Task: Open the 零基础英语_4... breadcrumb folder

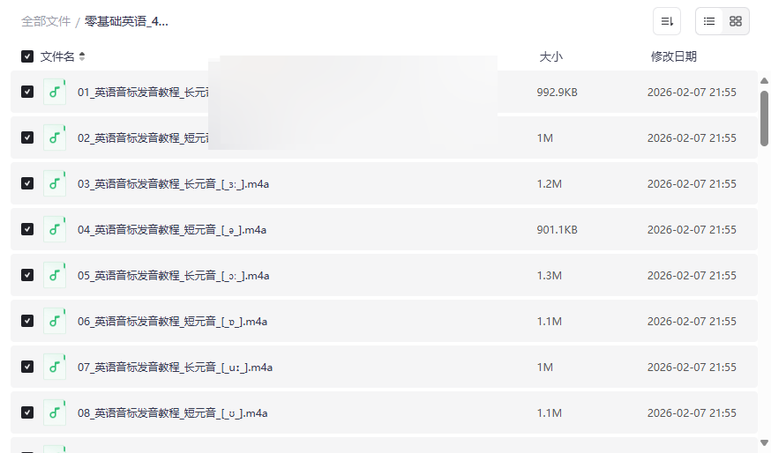Action: (x=126, y=21)
